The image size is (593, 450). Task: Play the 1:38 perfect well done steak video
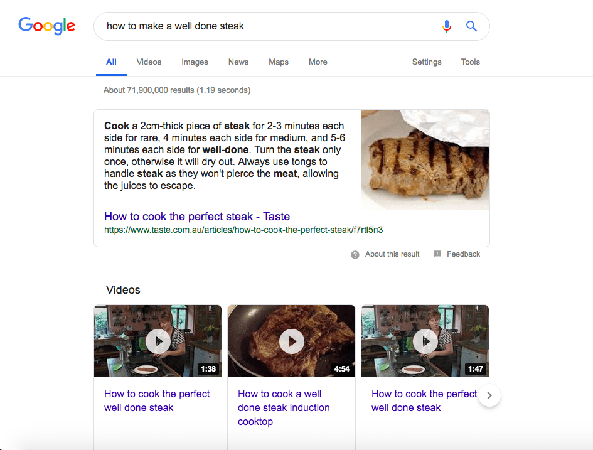(x=158, y=341)
